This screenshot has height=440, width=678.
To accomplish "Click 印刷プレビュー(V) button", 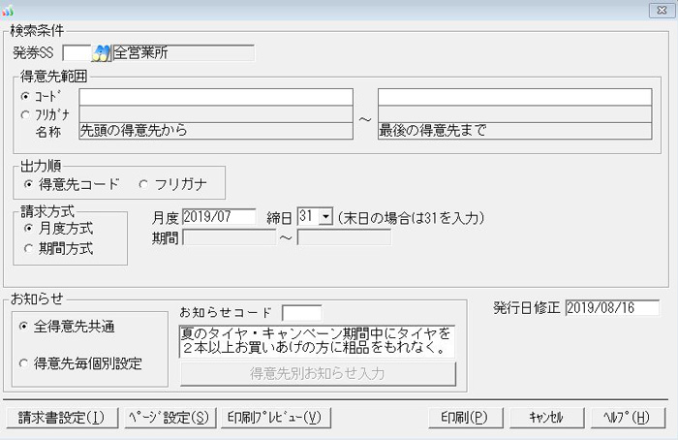I will point(274,418).
